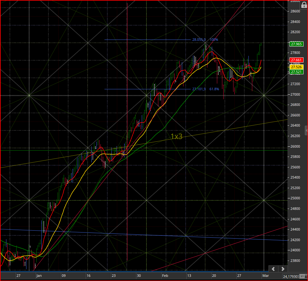Screen dimensions: 308x281
Task: Click the 28200 price axis label
Action: pyautogui.click(x=295, y=32)
